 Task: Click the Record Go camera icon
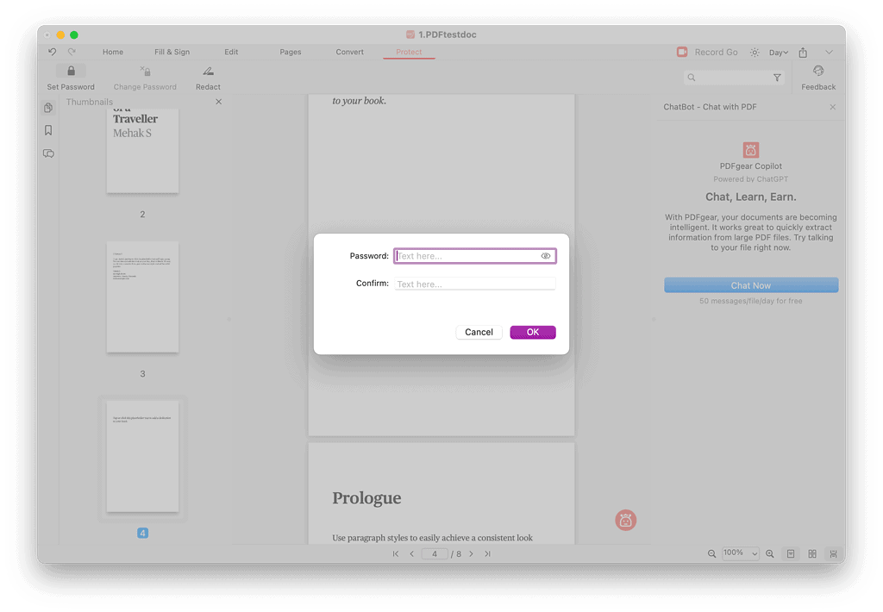pyautogui.click(x=682, y=53)
